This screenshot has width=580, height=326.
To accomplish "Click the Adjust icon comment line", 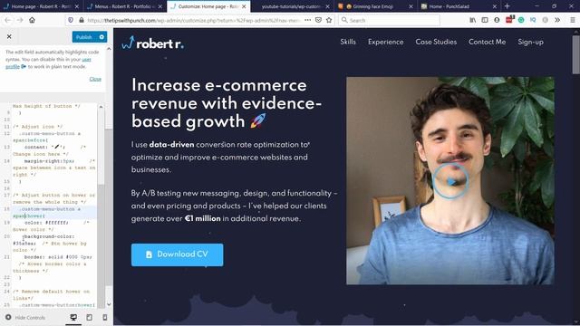I will [38, 127].
